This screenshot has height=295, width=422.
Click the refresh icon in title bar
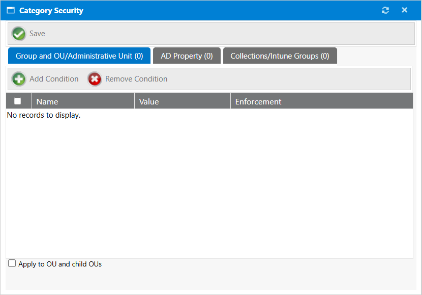[x=385, y=10]
